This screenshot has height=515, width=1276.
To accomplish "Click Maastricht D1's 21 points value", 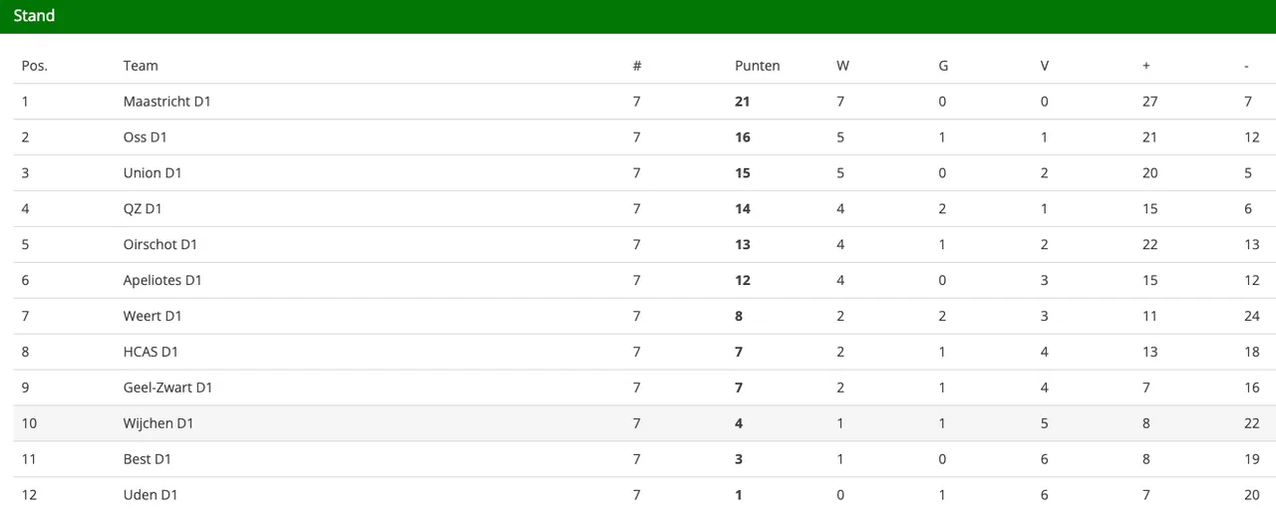I will point(742,102).
